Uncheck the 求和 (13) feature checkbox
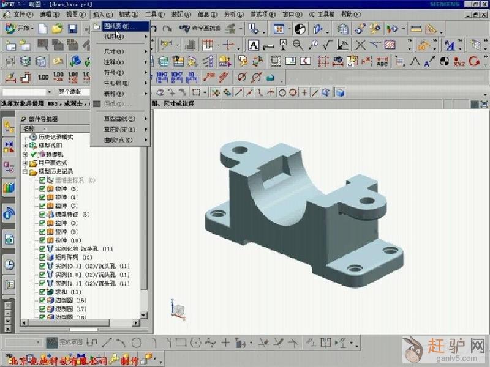Image resolution: width=490 pixels, height=367 pixels. (x=42, y=292)
